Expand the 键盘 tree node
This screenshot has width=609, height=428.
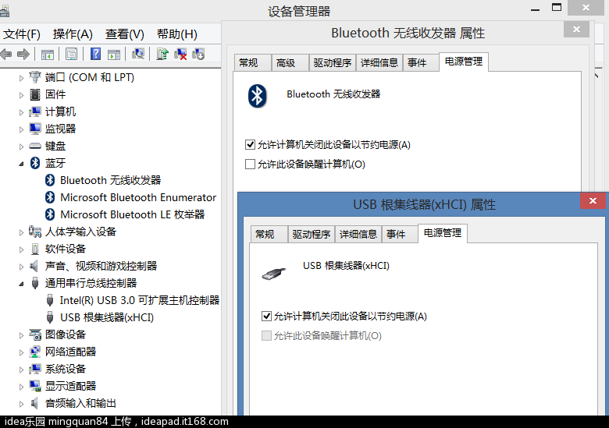tap(21, 147)
